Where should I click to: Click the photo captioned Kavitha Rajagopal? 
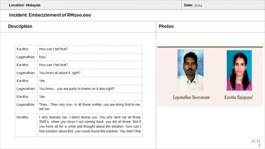pos(239,70)
